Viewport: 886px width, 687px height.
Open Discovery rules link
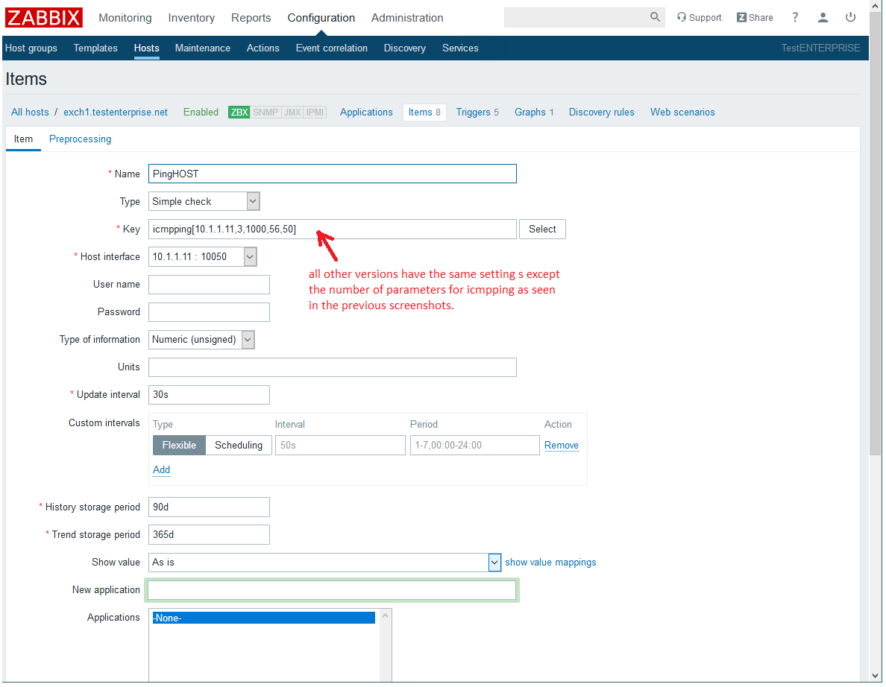point(601,113)
